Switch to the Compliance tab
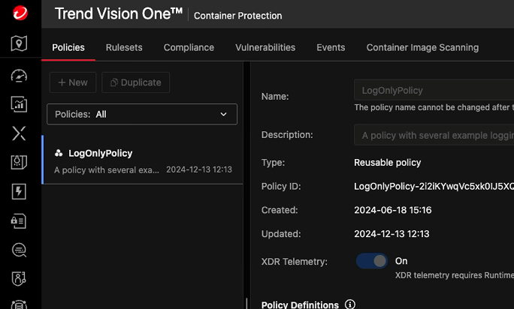This screenshot has width=514, height=309. [189, 47]
